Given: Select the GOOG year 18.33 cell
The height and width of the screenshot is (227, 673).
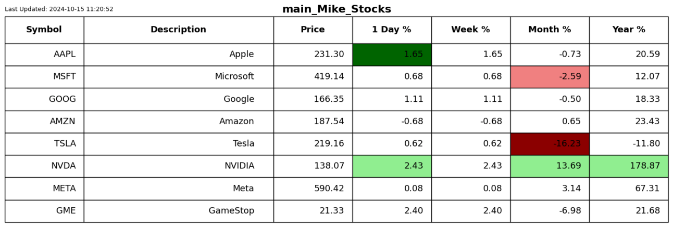Looking at the screenshot, I should pyautogui.click(x=629, y=99).
